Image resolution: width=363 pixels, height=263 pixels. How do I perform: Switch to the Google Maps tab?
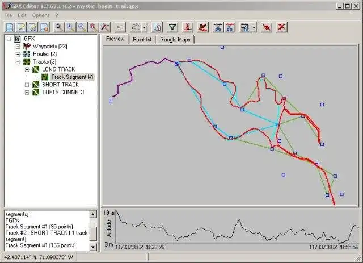175,40
